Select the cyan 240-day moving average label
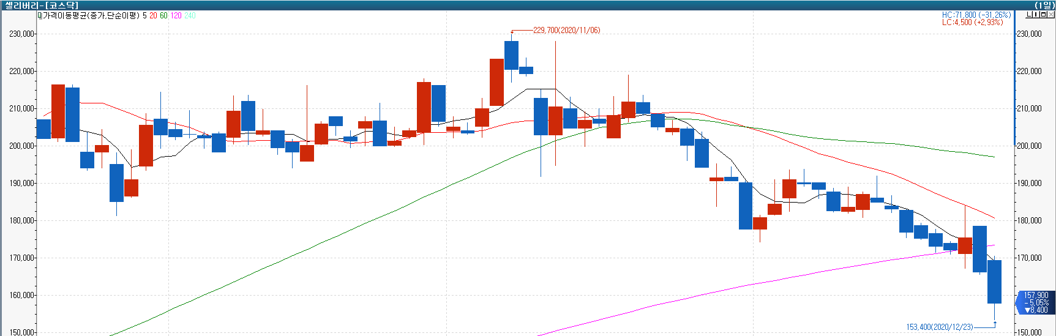The height and width of the screenshot is (336, 1056). click(190, 15)
